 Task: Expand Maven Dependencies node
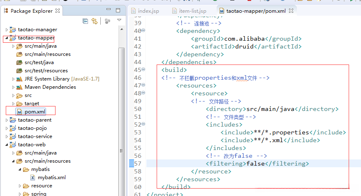click(x=13, y=87)
